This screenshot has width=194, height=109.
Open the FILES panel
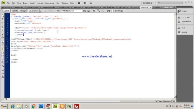pyautogui.click(x=183, y=28)
